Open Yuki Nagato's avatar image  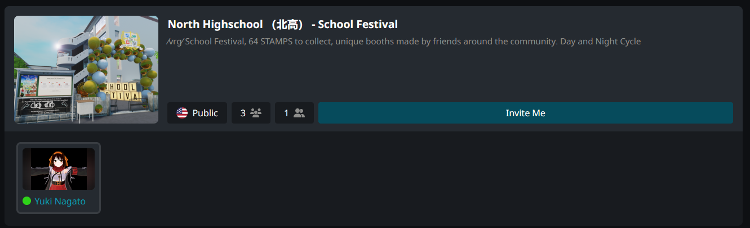(x=59, y=169)
